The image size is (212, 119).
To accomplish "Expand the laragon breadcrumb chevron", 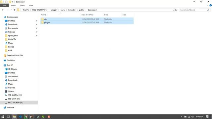I will (x=59, y=10).
